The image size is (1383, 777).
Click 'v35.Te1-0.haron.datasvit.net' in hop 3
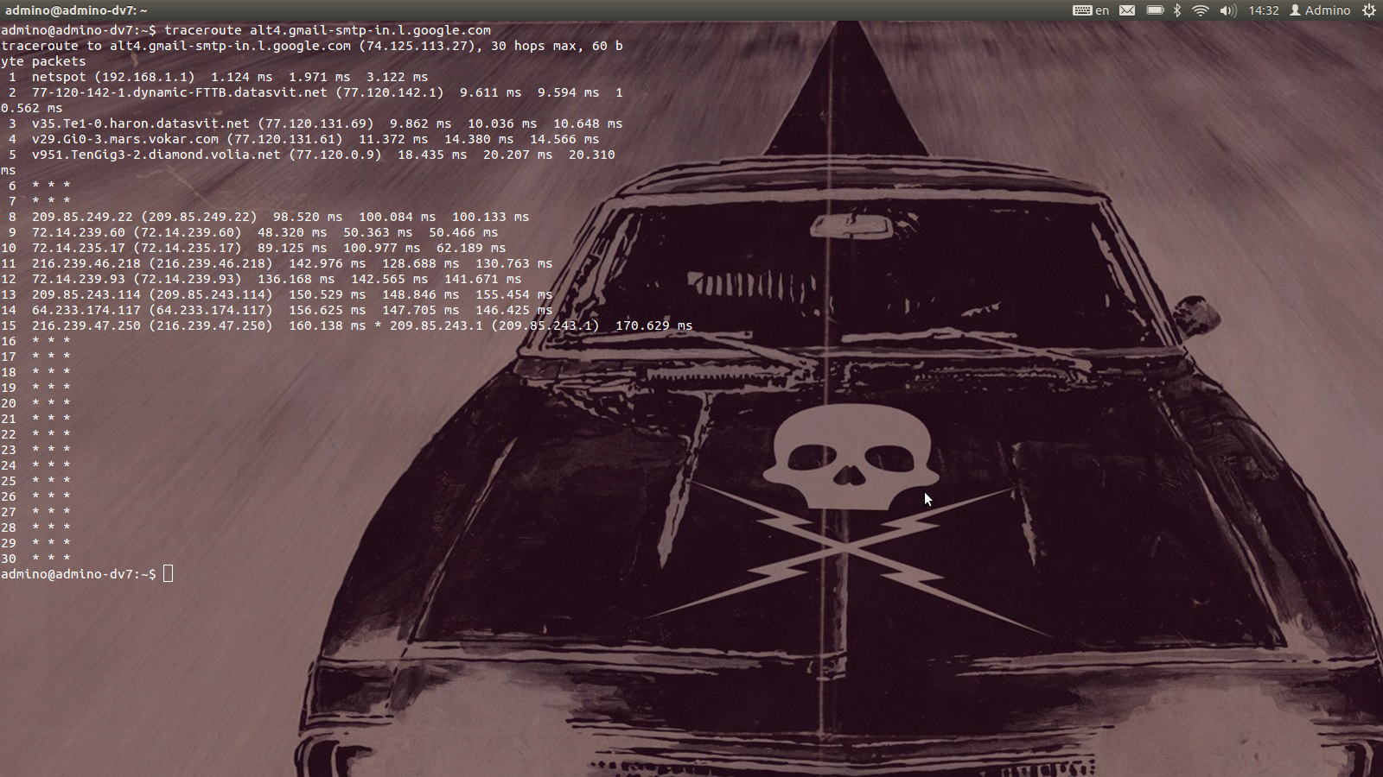click(x=141, y=123)
